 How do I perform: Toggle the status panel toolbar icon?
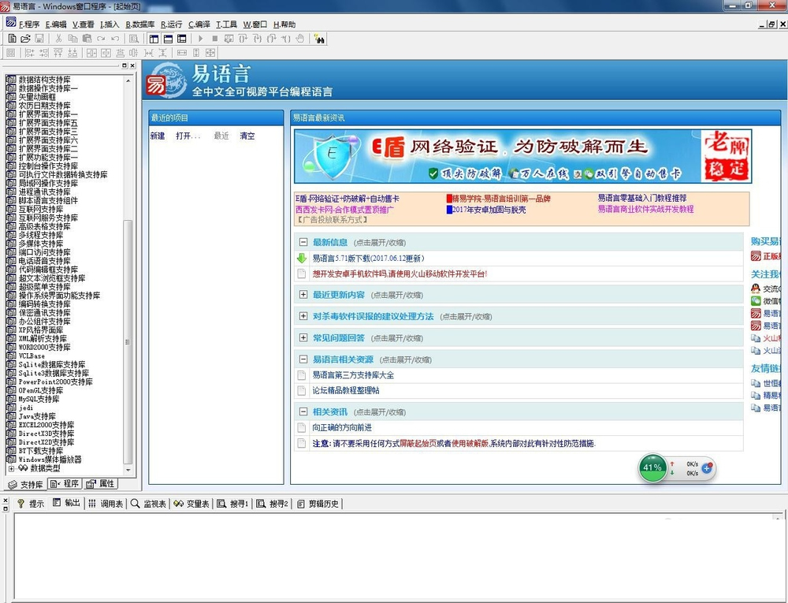168,38
